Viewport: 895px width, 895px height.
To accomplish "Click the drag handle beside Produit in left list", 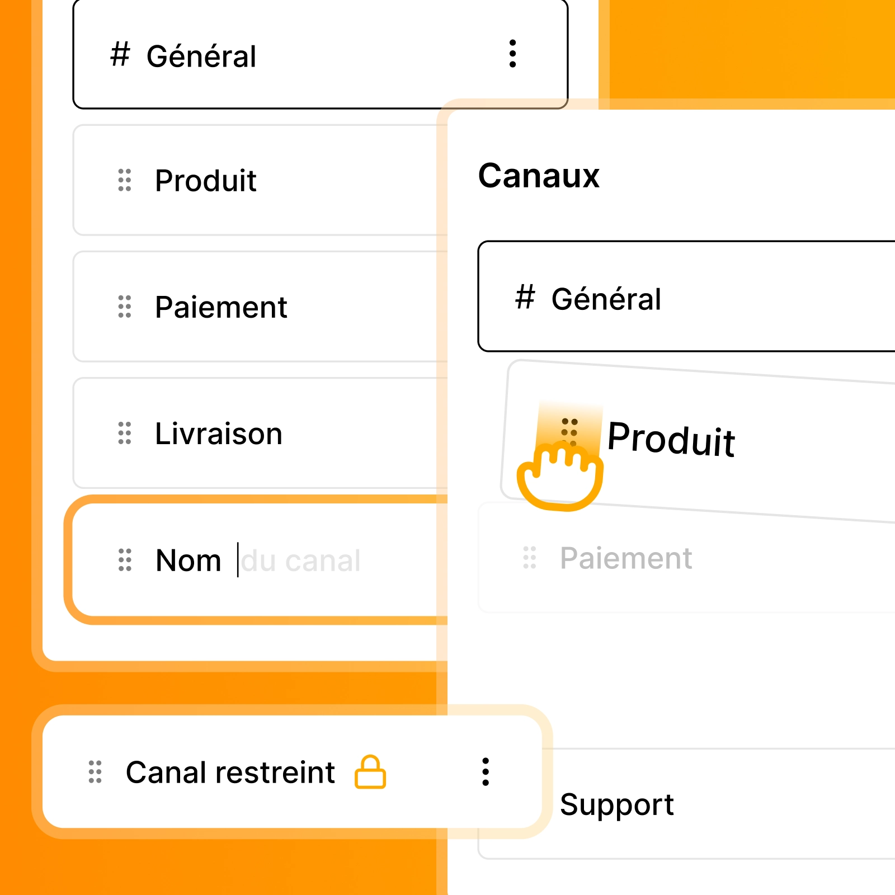I will click(x=125, y=180).
